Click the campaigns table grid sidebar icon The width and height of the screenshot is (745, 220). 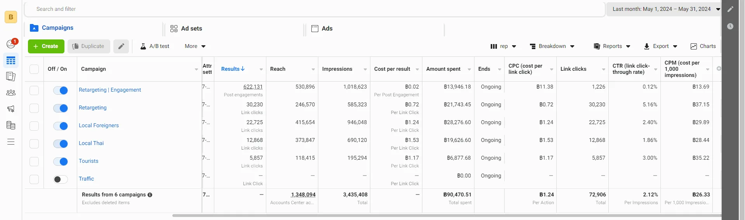tap(11, 61)
